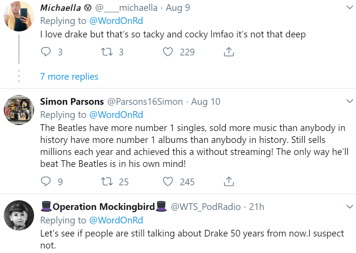
Task: Retweet Simon Parsons' tweet
Action: 107,182
